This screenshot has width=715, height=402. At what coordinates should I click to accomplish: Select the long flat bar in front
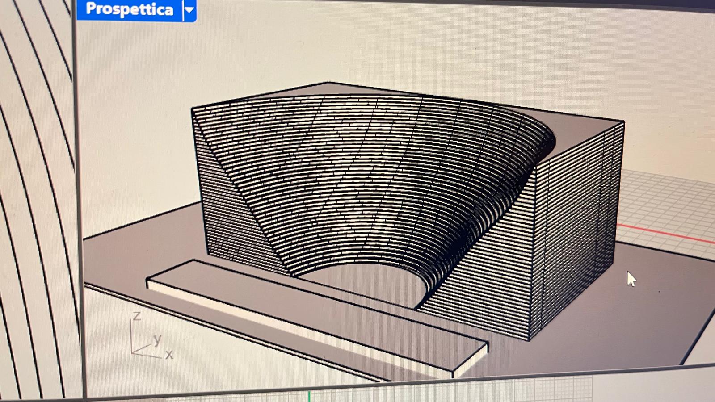(313, 313)
